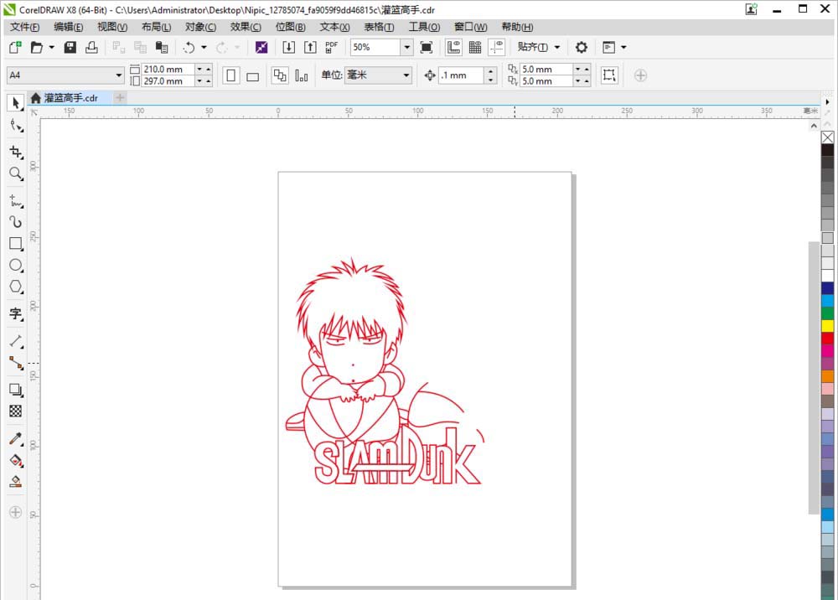The height and width of the screenshot is (600, 838).
Task: Publish to PDF
Action: coord(331,48)
